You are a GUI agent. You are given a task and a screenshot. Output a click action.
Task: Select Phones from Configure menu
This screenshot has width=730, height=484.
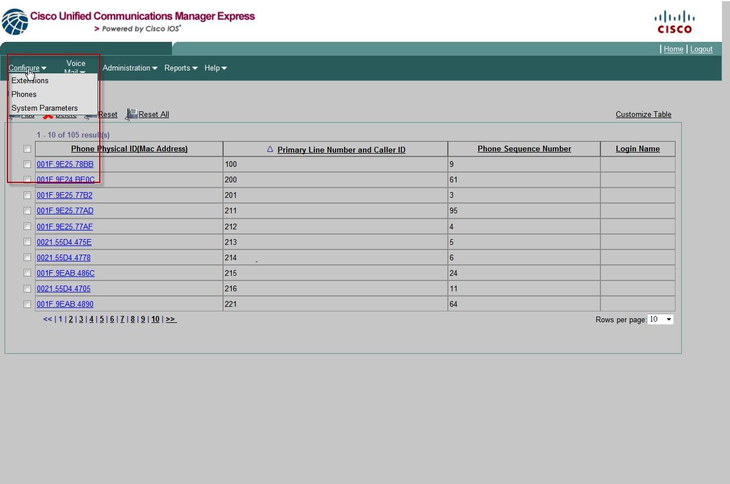coord(24,95)
